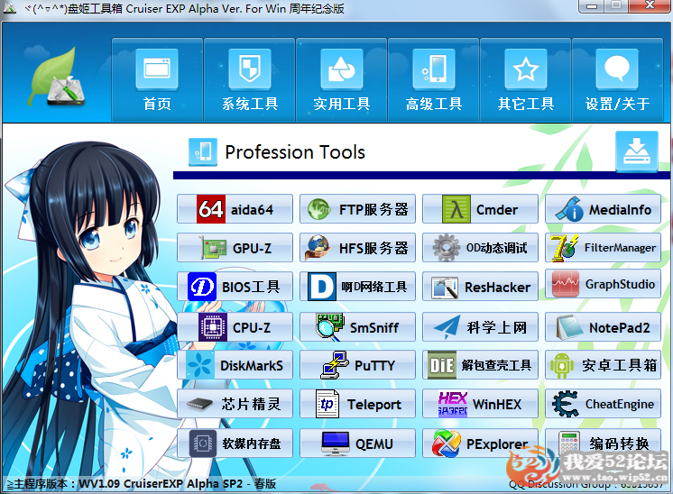This screenshot has width=673, height=494.
Task: Launch 科学上网 tool
Action: [x=480, y=326]
